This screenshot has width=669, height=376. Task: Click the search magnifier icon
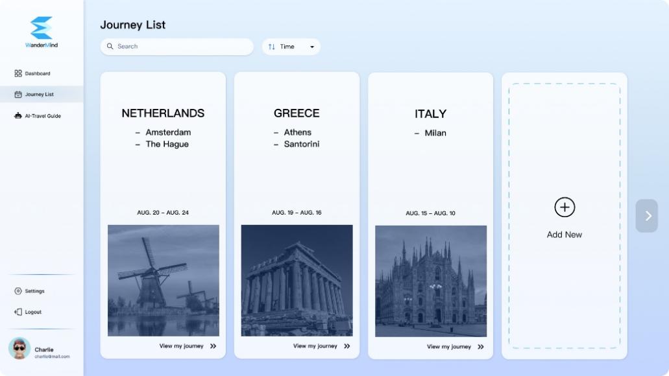(110, 46)
